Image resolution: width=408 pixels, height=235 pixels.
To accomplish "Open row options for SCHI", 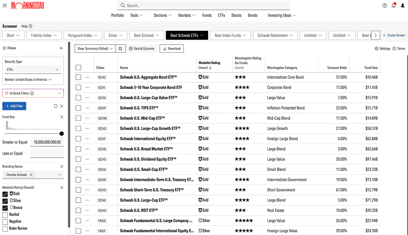I will tap(87, 88).
